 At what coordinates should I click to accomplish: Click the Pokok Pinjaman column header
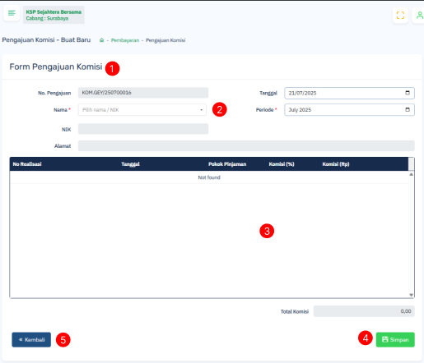[x=227, y=164]
